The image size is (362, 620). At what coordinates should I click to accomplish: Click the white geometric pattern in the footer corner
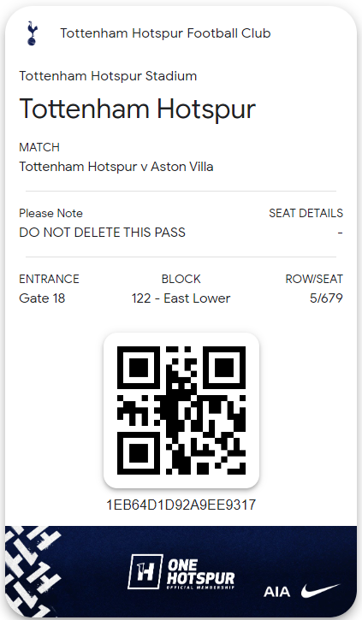point(33,571)
